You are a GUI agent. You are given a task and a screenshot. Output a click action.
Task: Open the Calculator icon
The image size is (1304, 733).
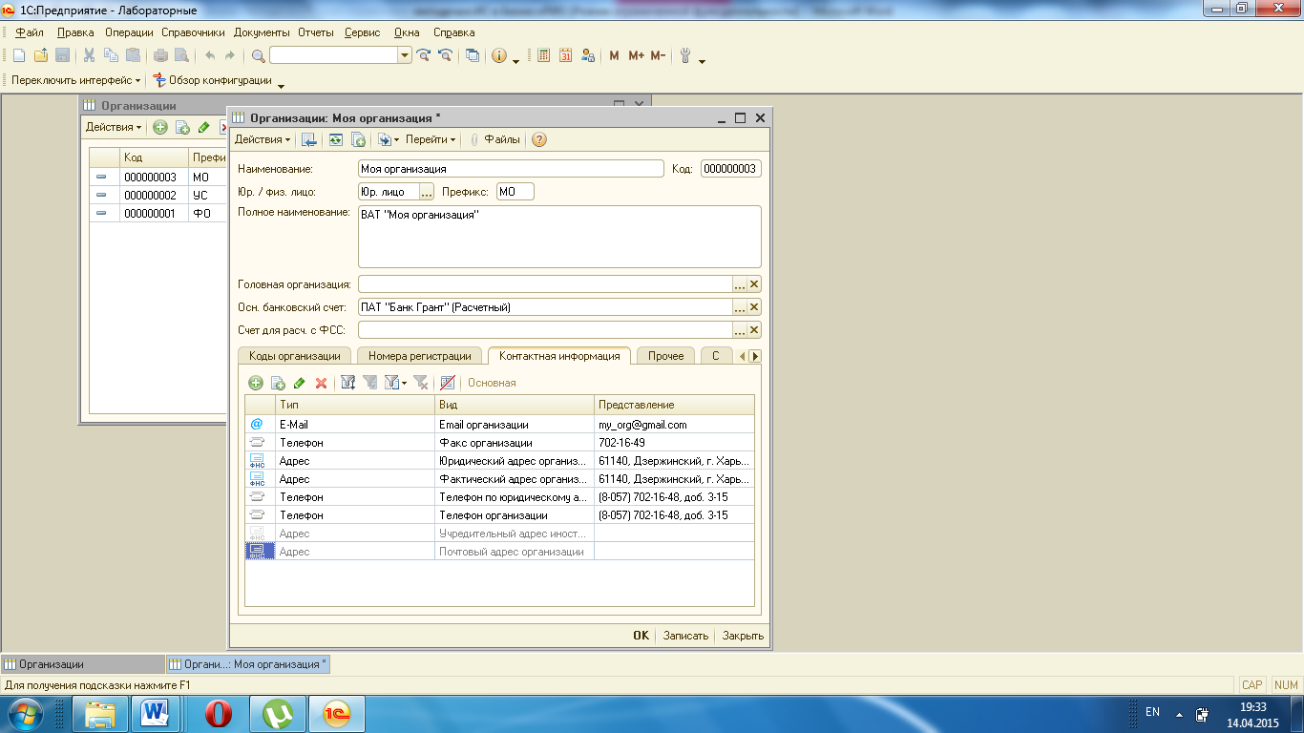544,55
